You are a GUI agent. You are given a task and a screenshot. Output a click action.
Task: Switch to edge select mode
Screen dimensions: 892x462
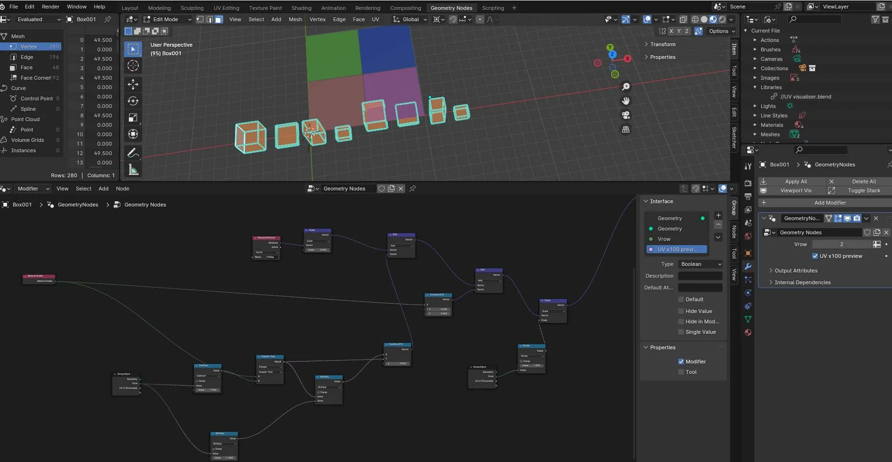210,19
